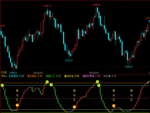This screenshot has height=113, width=150.
Task: Click the CMX金E08 contract marker
Action: (x=94, y=73)
